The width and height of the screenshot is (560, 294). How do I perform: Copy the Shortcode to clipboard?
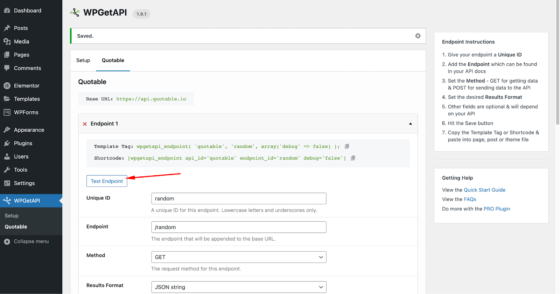[353, 158]
